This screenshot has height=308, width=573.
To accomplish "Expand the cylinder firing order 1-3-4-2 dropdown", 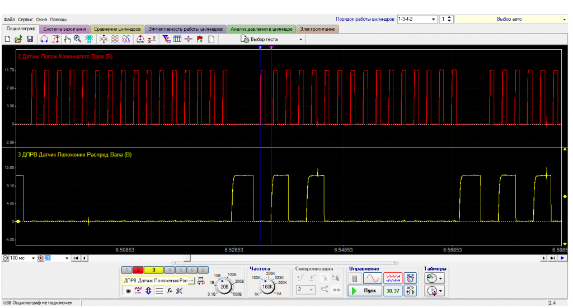I will click(417, 19).
